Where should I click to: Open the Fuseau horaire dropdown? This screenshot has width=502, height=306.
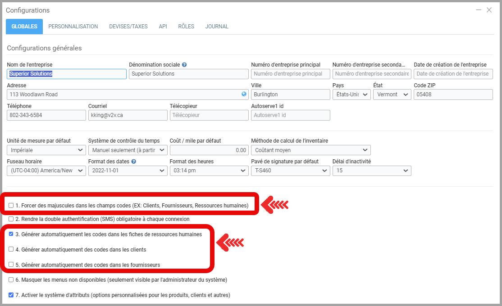(46, 171)
